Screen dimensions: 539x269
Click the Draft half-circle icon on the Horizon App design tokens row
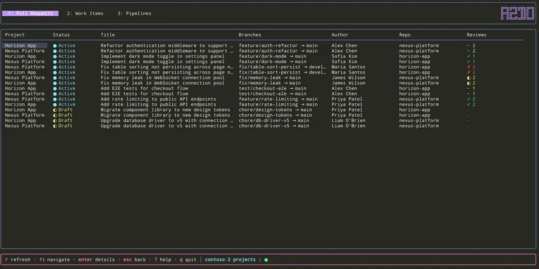pyautogui.click(x=55, y=110)
